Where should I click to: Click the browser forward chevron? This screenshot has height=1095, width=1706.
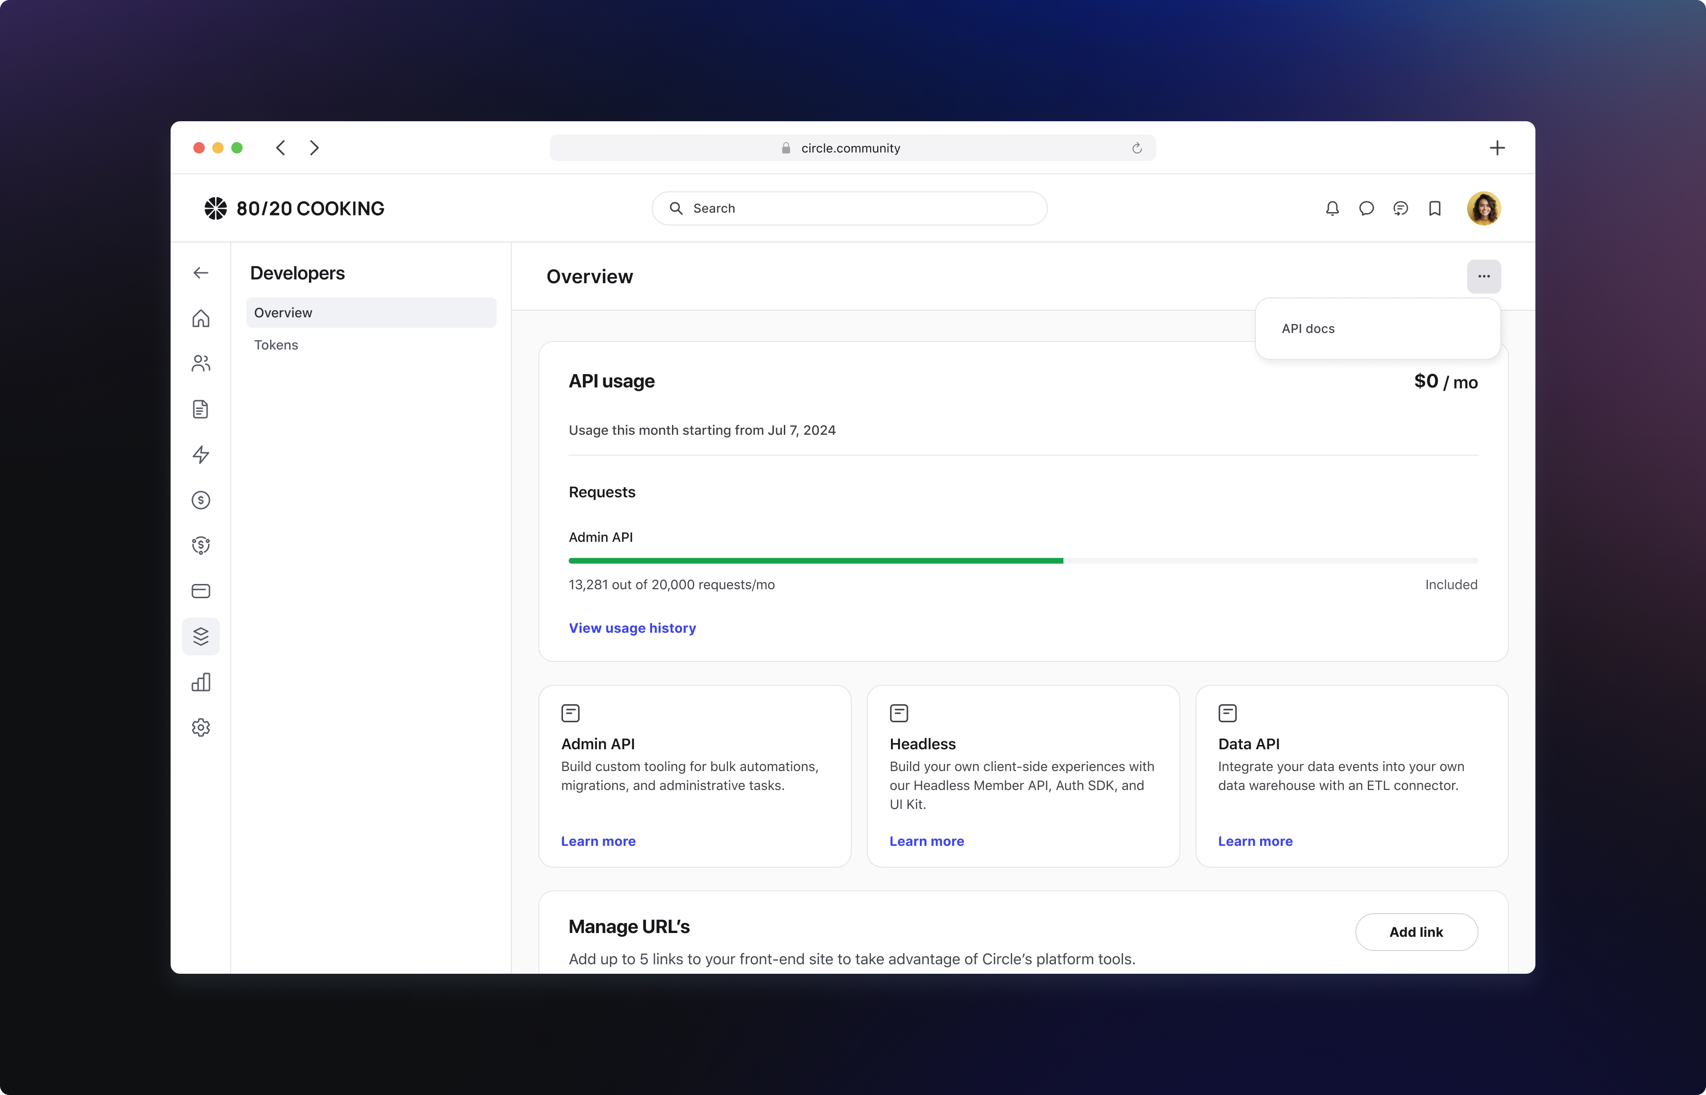315,148
